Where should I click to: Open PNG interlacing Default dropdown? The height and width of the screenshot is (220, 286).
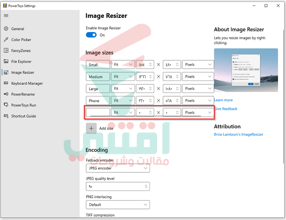(x=118, y=205)
